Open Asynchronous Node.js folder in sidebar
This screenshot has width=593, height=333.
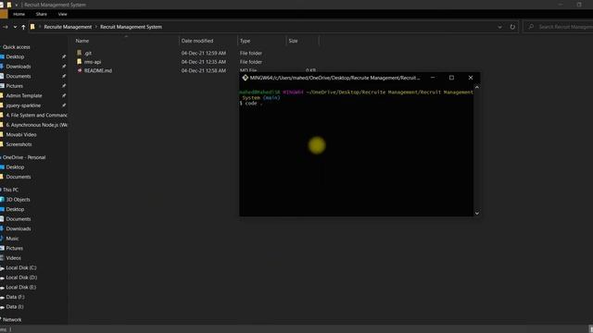[36, 125]
